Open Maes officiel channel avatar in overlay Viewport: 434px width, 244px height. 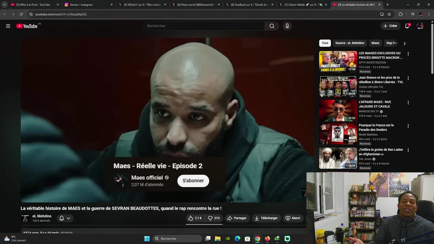[120, 181]
